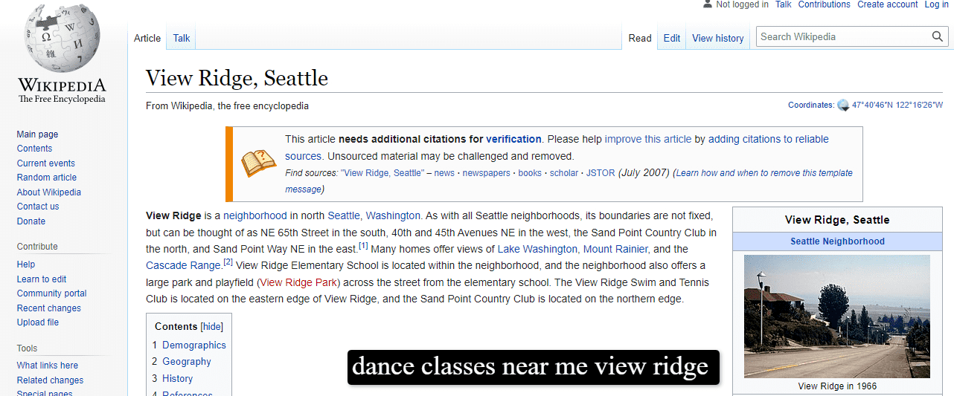Click the red View Ridge Park link
Viewport: 954px width, 396px height.
coord(299,282)
